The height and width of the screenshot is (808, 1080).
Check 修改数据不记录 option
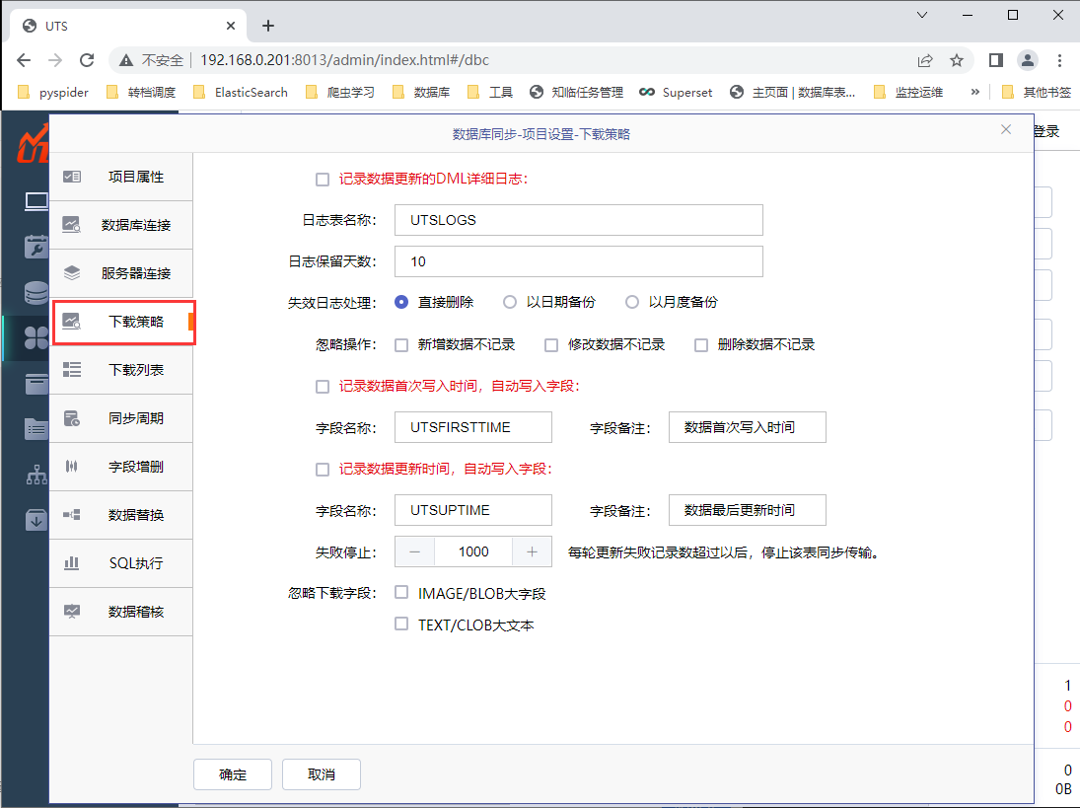[551, 345]
